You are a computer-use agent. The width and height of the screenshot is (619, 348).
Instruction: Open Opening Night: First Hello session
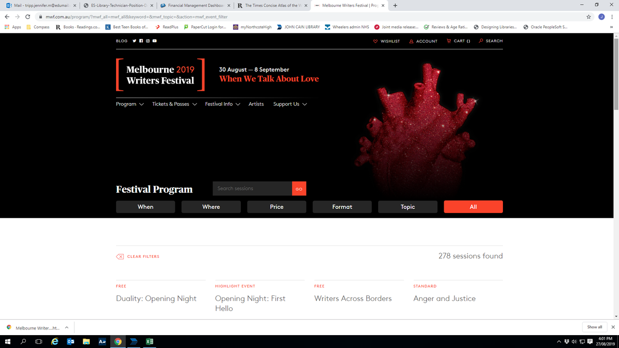point(250,303)
